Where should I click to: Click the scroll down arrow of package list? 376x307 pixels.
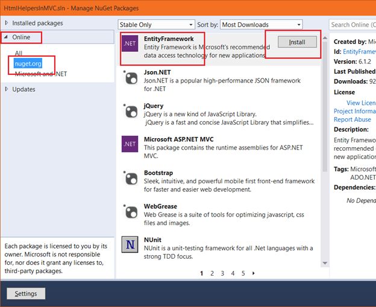coord(325,263)
